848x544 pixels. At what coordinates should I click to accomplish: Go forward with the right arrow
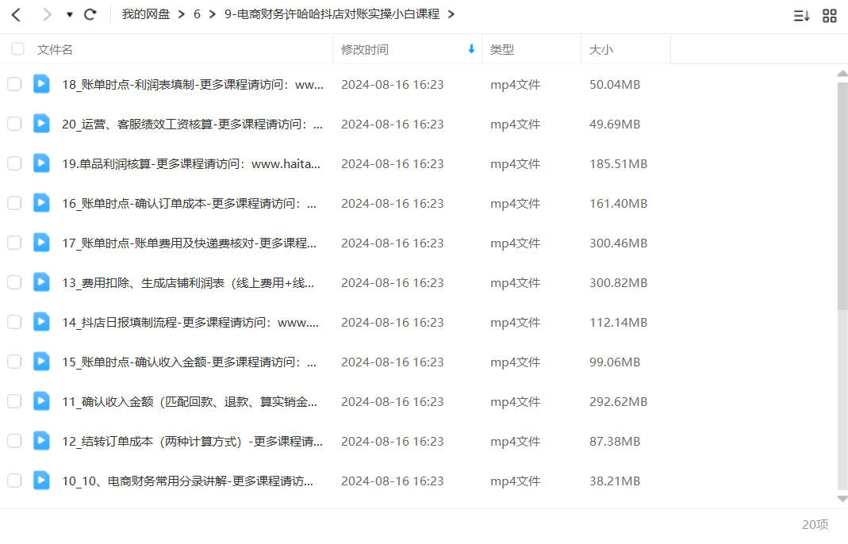point(47,14)
